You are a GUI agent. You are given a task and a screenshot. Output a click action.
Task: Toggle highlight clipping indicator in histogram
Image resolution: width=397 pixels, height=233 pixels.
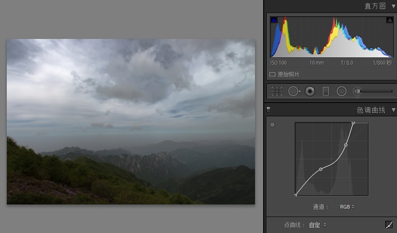tap(389, 20)
